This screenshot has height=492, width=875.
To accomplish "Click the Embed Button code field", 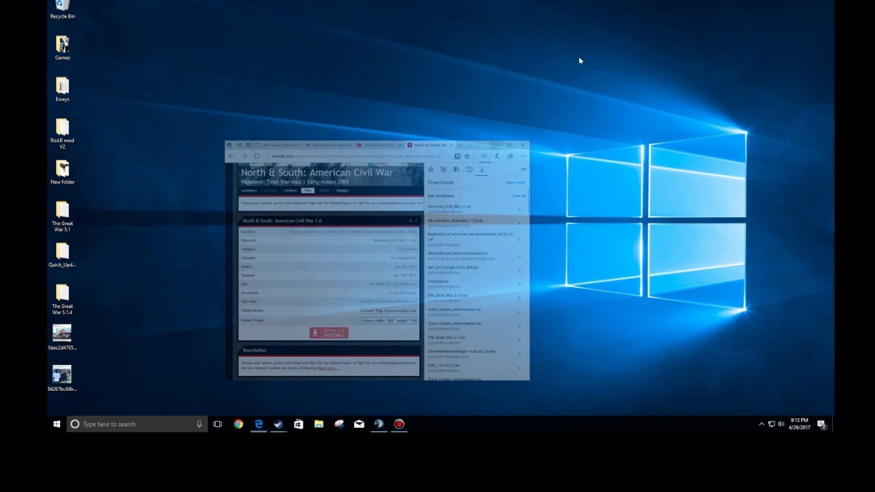I will (x=388, y=310).
